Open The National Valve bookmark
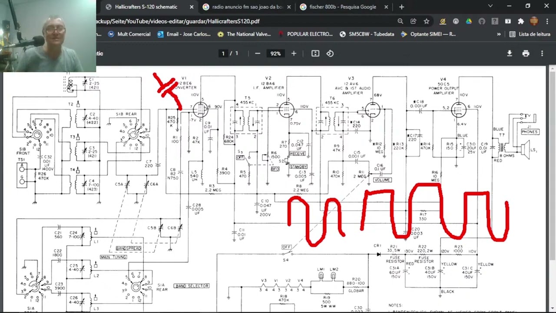This screenshot has width=556, height=313. pyautogui.click(x=244, y=34)
